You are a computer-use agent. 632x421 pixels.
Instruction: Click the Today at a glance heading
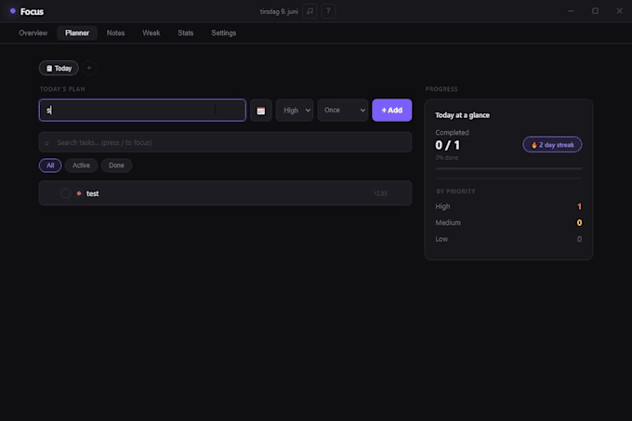tap(462, 115)
